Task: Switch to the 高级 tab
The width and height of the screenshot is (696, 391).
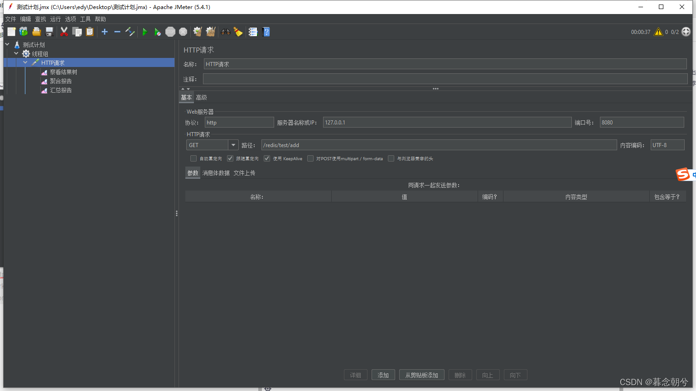Action: tap(201, 97)
